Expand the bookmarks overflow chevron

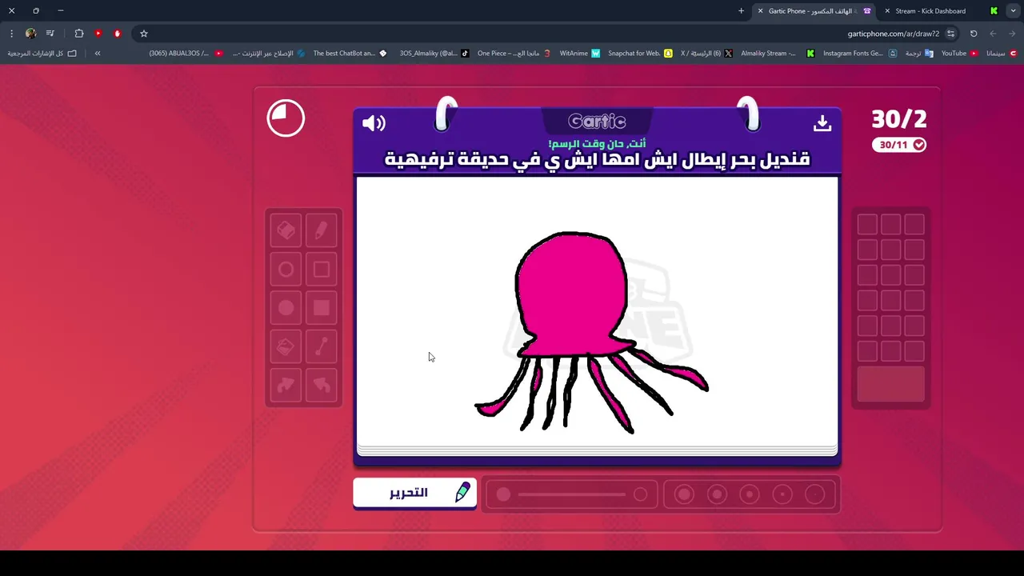98,54
